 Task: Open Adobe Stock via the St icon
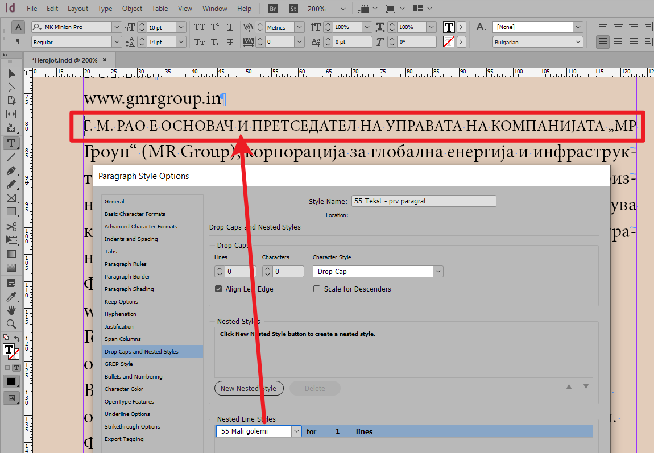tap(293, 9)
